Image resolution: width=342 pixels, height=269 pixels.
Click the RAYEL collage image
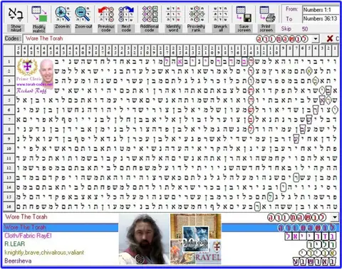tap(196, 239)
